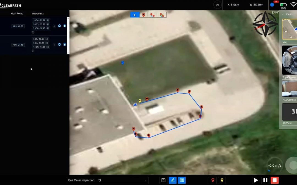Select the connected waypoints path tool

click(152, 15)
